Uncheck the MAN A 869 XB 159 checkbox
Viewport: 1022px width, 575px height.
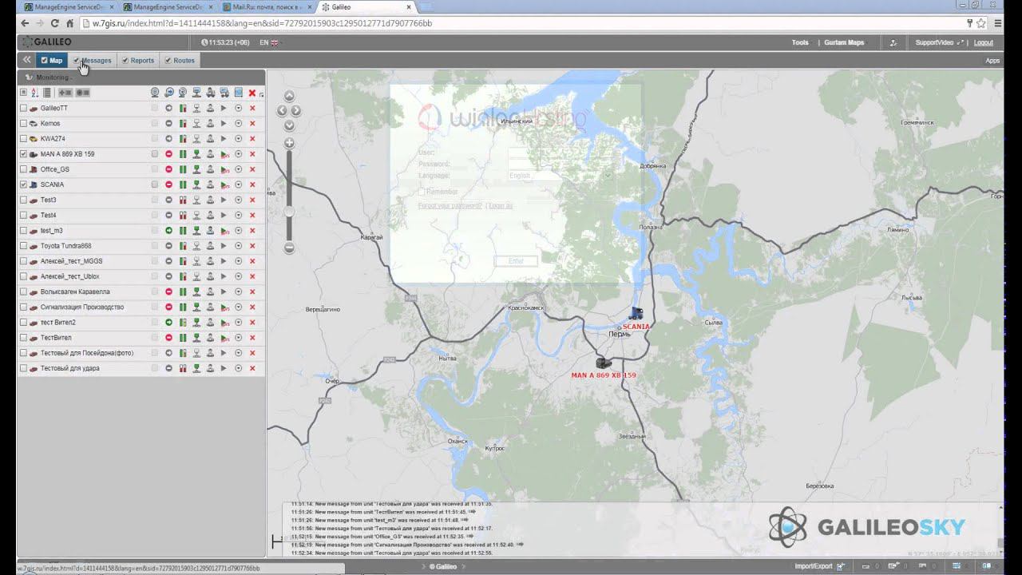tap(23, 154)
